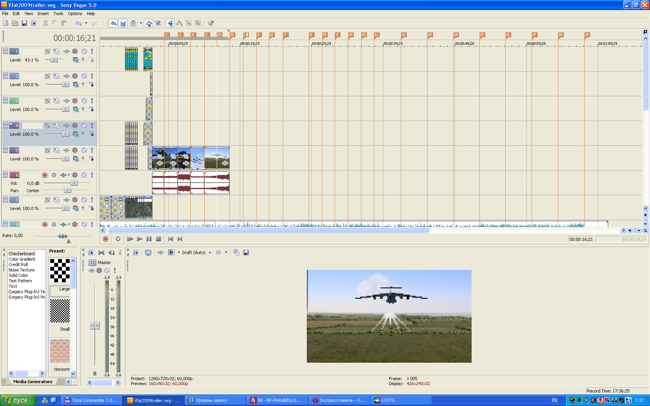Viewport: 650px width, 406px height.
Task: Click the Cut scissors icon
Action: 46,23
